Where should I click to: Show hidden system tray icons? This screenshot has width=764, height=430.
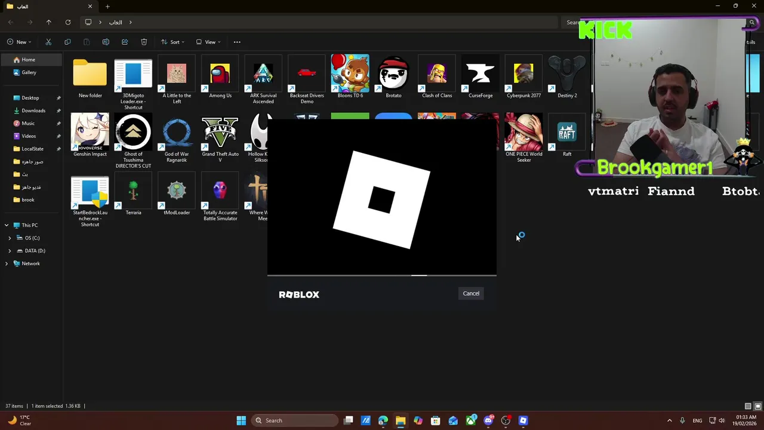pyautogui.click(x=669, y=420)
